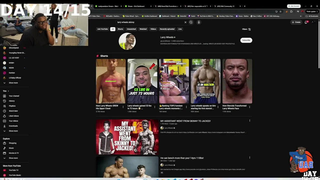
Task: Open more options for 'MY ASSISTANT WENT FROM SKINNY' video
Action: pyautogui.click(x=249, y=121)
